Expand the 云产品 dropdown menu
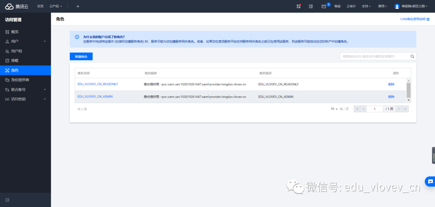435x207 pixels. (x=56, y=6)
